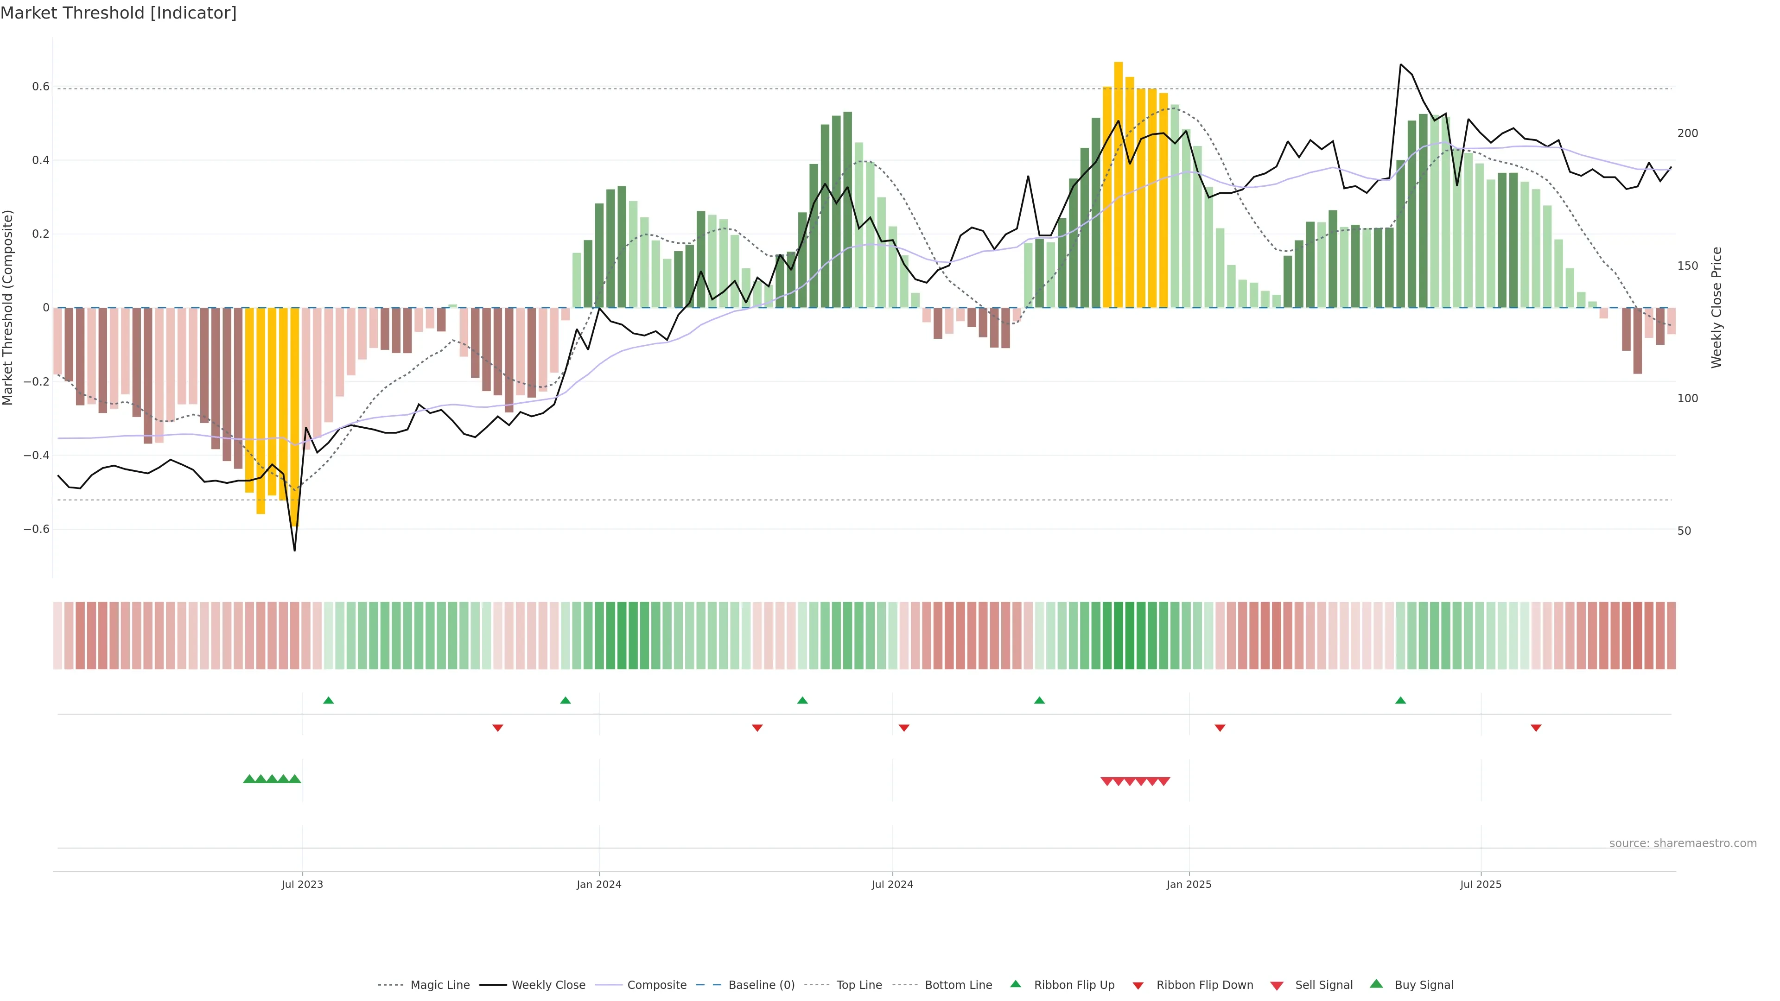This screenshot has height=1001, width=1780.
Task: Click the Ribbon Flip Down legend triangle icon
Action: [1138, 986]
